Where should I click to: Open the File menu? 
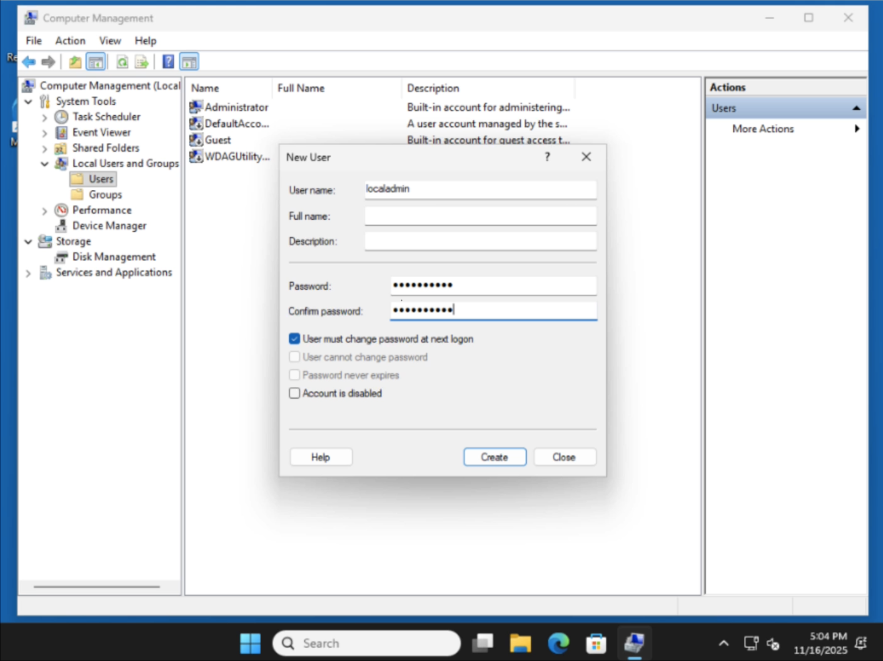tap(34, 41)
